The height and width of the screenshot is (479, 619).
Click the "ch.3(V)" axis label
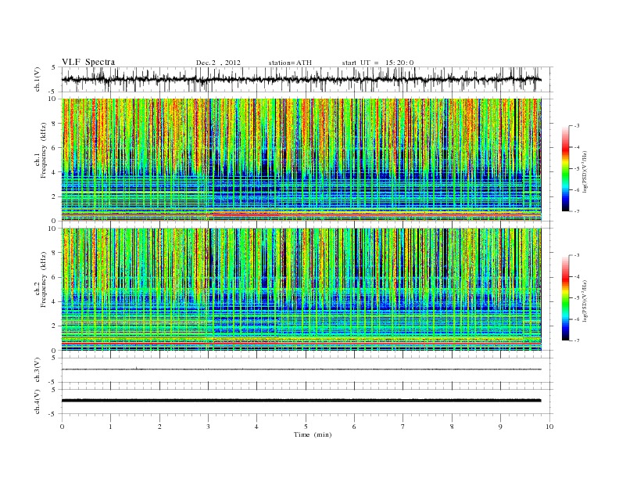[x=38, y=370]
